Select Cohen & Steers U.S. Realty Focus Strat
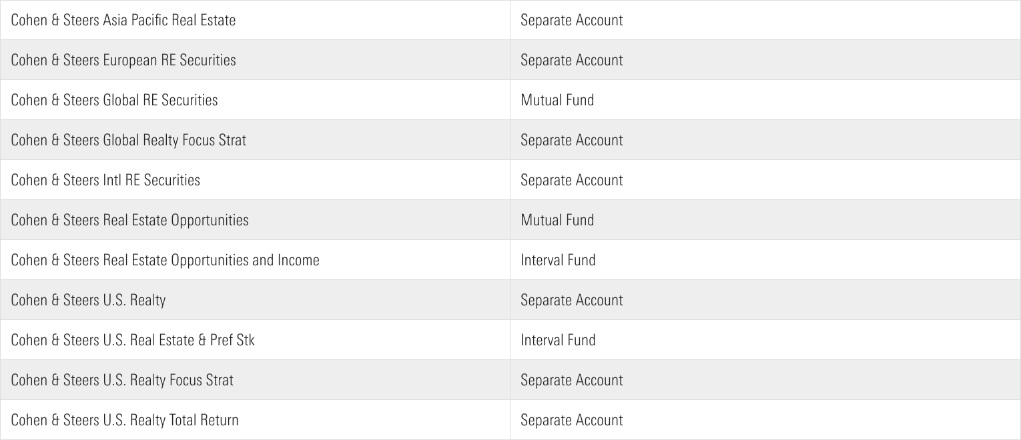 122,380
